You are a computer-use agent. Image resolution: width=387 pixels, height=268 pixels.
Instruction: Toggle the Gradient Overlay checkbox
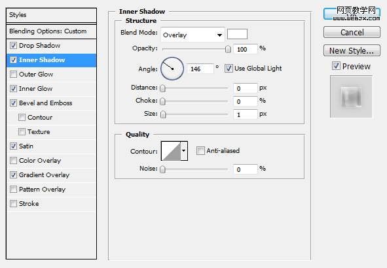pos(13,175)
